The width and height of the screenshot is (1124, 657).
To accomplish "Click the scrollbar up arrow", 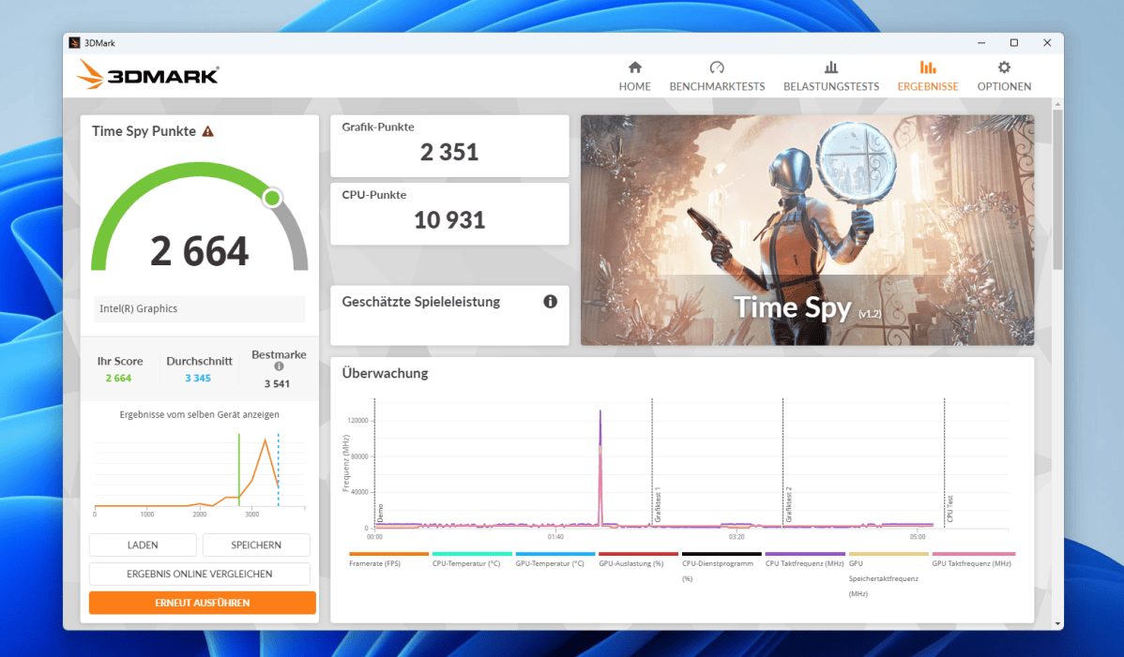I will click(x=1057, y=104).
